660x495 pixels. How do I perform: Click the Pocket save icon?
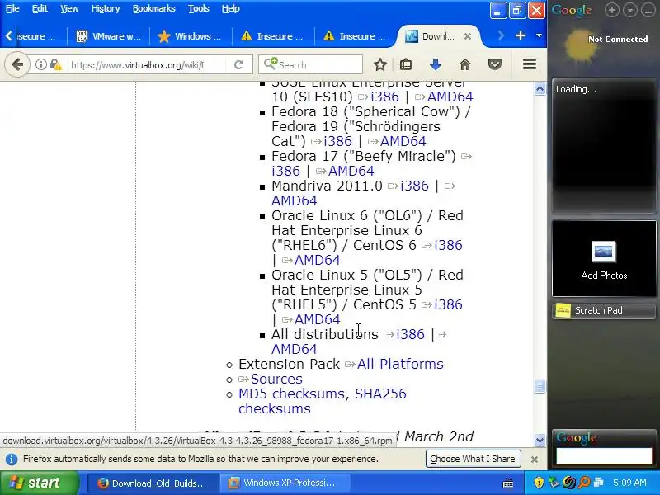coord(494,65)
